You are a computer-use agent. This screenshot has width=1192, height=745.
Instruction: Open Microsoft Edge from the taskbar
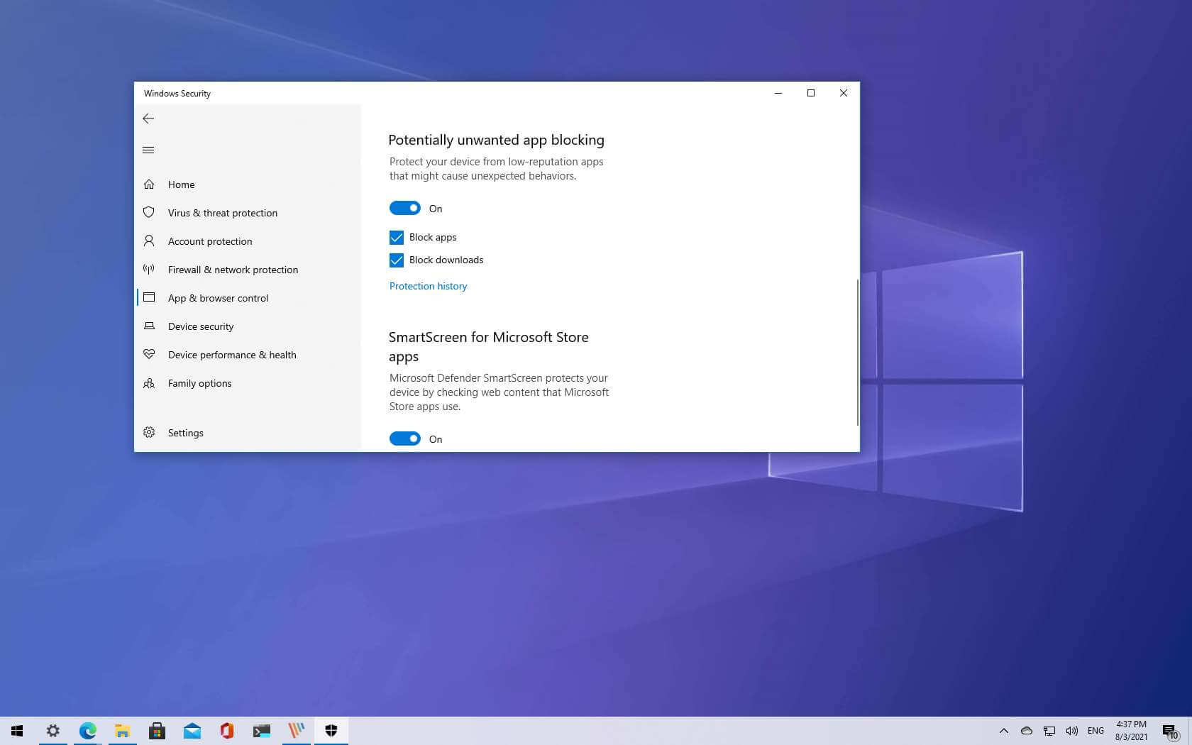click(x=88, y=731)
